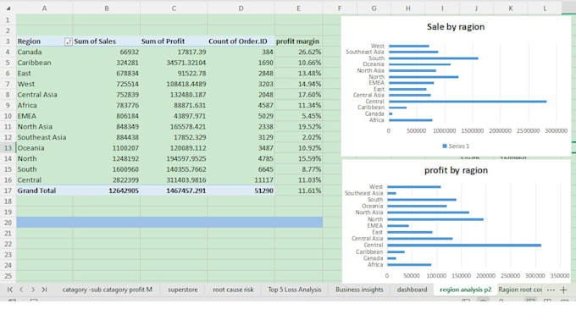Viewport: 576px width, 320px height.
Task: Click the Sum of Sales header cell
Action: pyautogui.click(x=106, y=41)
